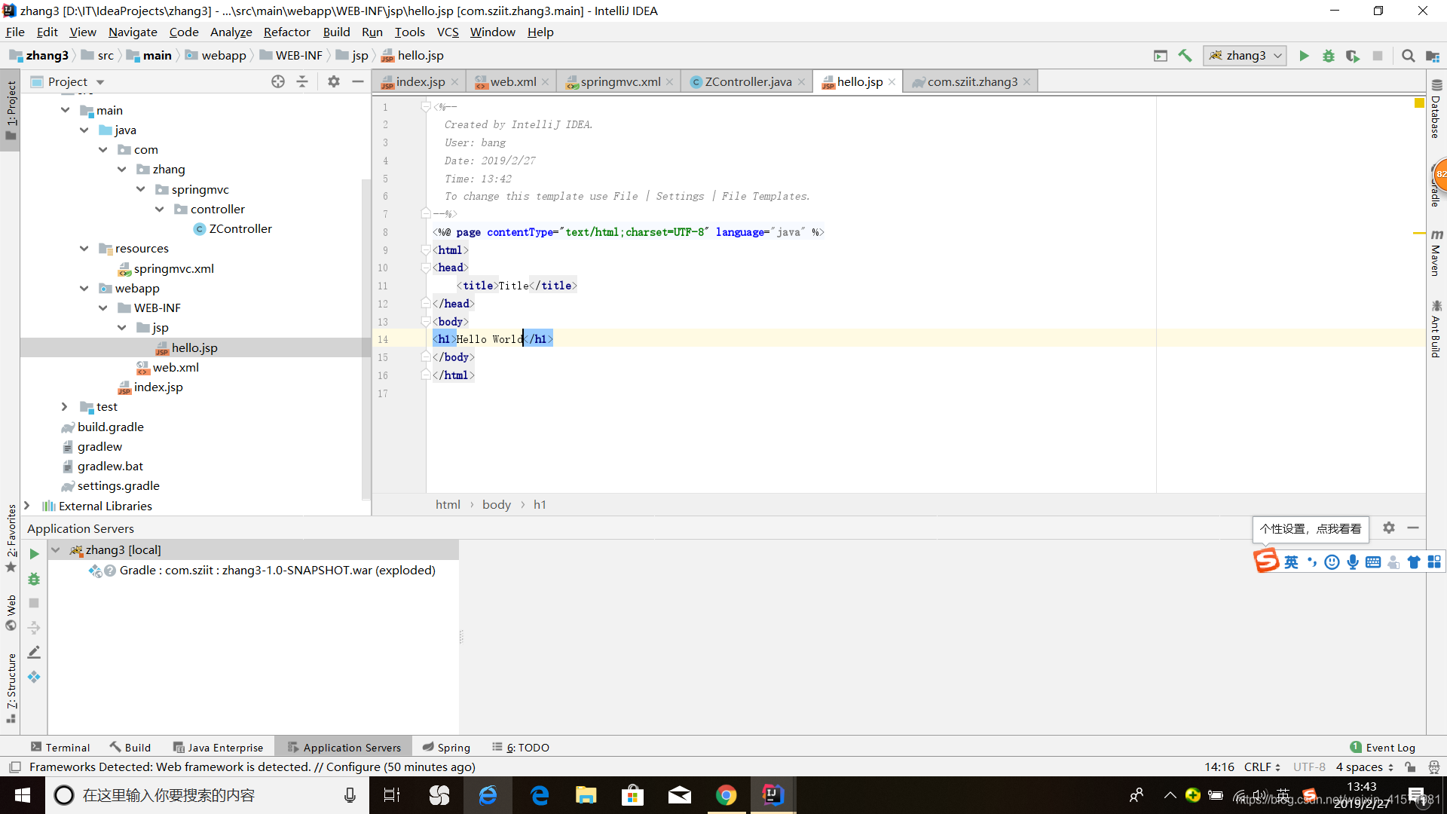
Task: Click the body breadcrumb in editor footer
Action: pyautogui.click(x=497, y=504)
